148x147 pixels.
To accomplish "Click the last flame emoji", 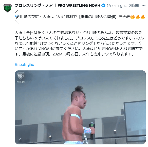I will (143, 17).
